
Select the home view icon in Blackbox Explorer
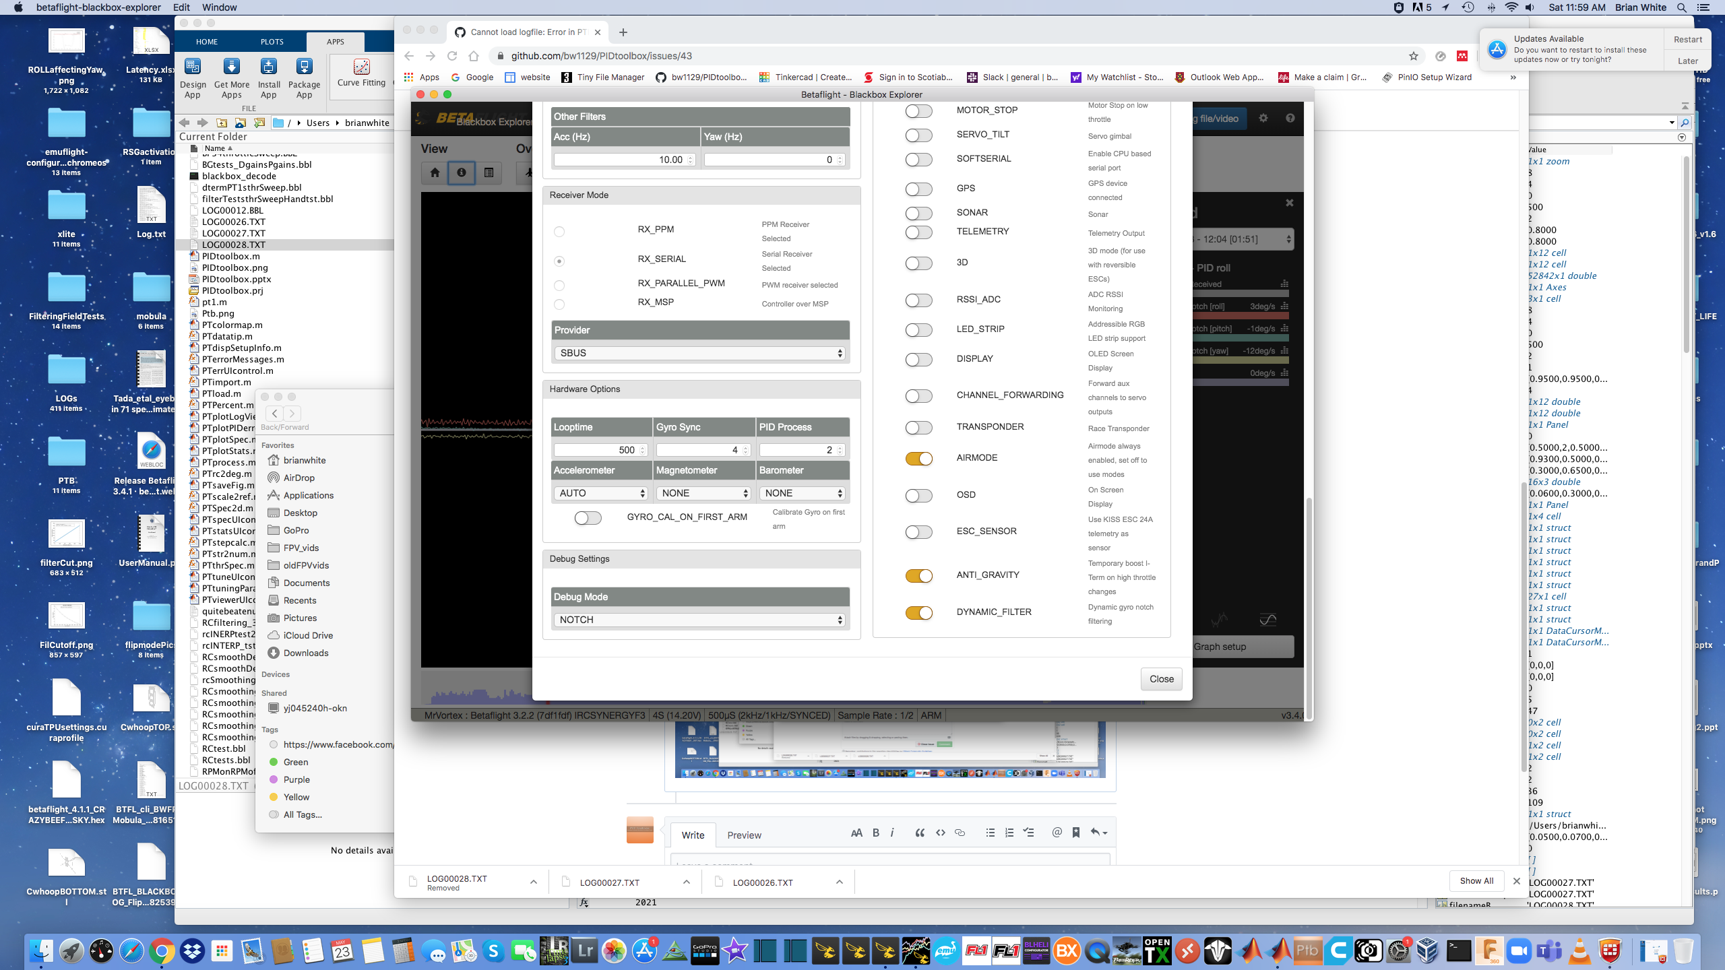(435, 173)
